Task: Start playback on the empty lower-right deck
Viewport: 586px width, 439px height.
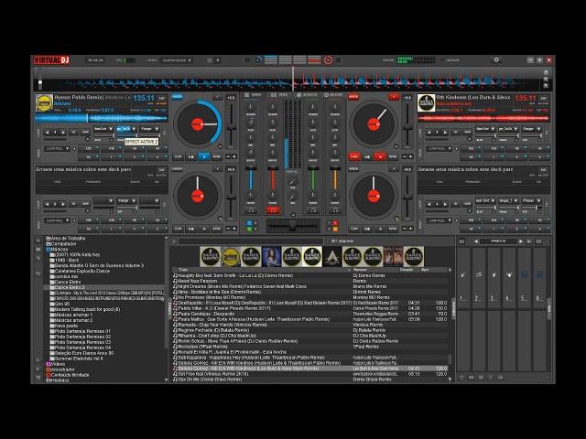Action: tap(380, 229)
